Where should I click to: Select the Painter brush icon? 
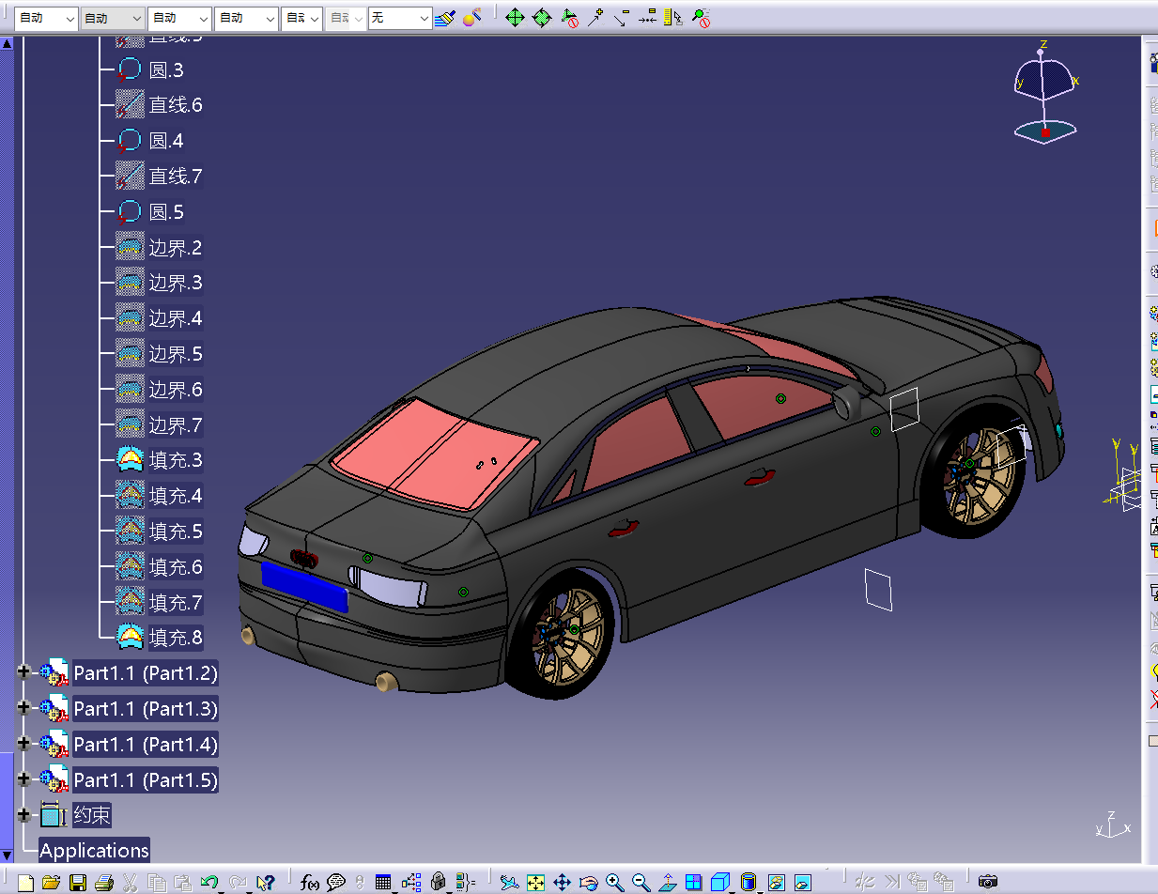click(x=445, y=18)
